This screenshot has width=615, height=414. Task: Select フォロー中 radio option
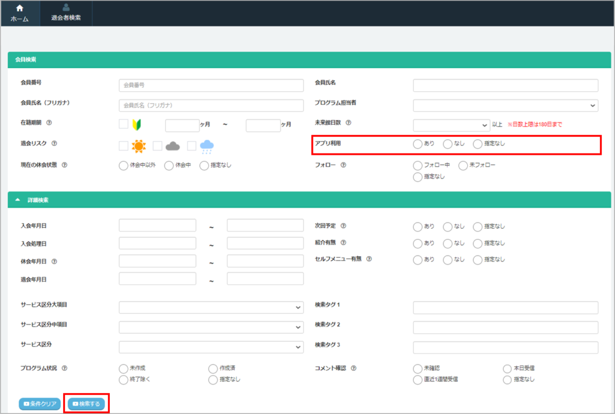pos(418,165)
